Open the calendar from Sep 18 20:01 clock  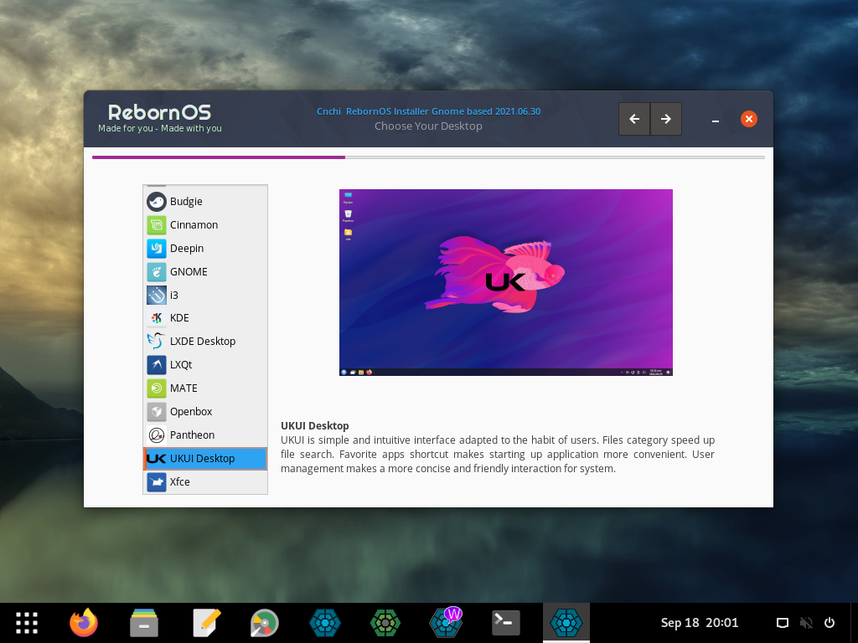(700, 623)
